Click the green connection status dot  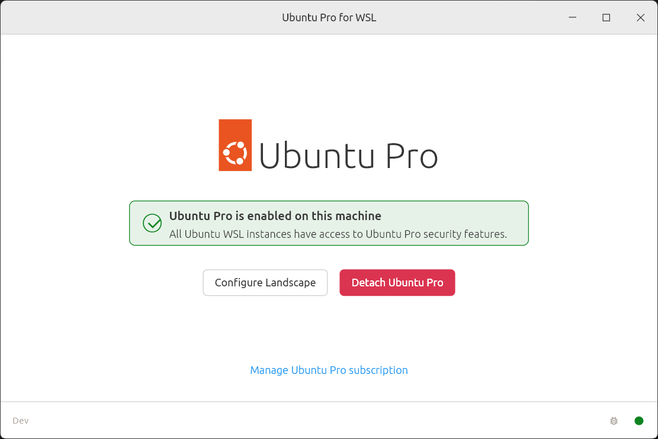[639, 421]
